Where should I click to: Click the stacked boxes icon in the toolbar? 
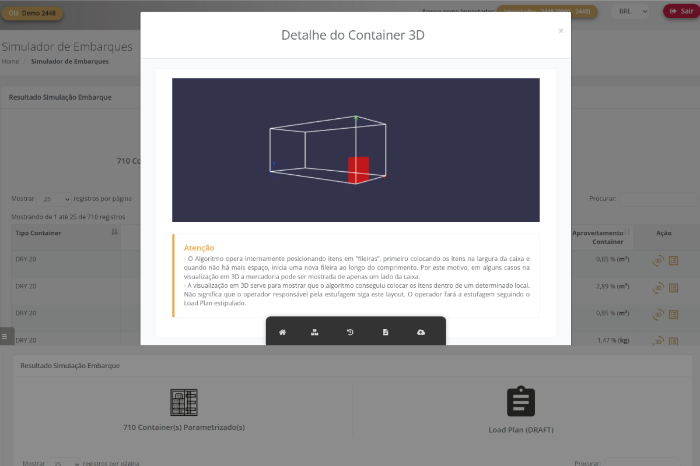coord(314,332)
